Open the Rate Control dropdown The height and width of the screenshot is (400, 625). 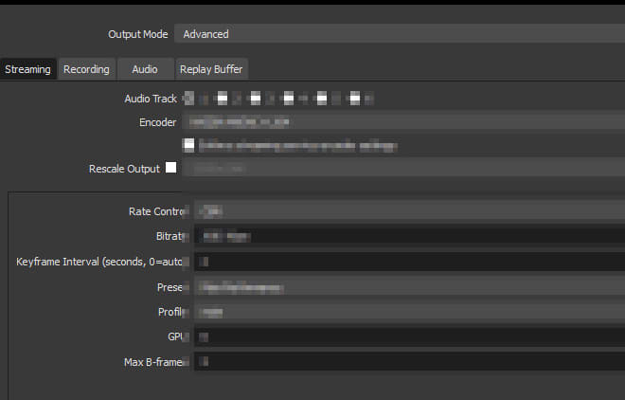[409, 210]
